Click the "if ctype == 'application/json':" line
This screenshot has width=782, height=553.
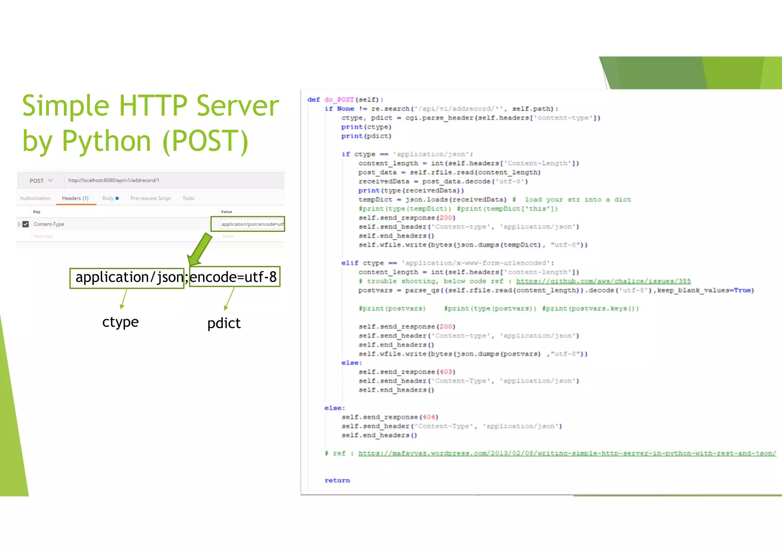(x=407, y=154)
